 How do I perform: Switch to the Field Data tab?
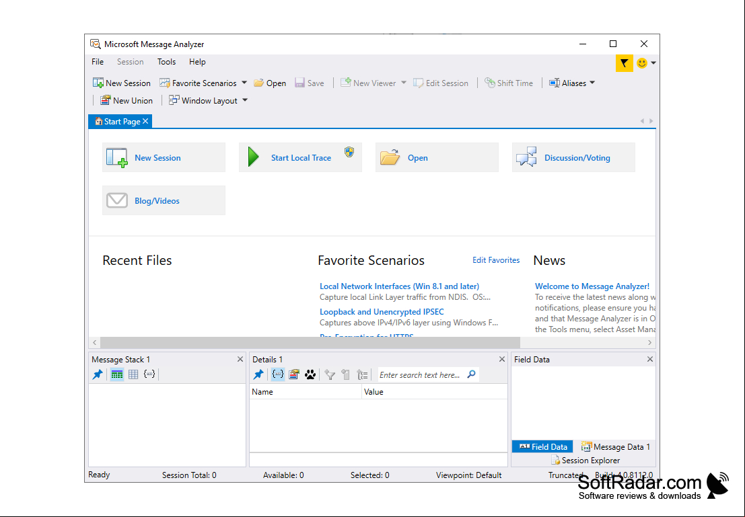(542, 446)
